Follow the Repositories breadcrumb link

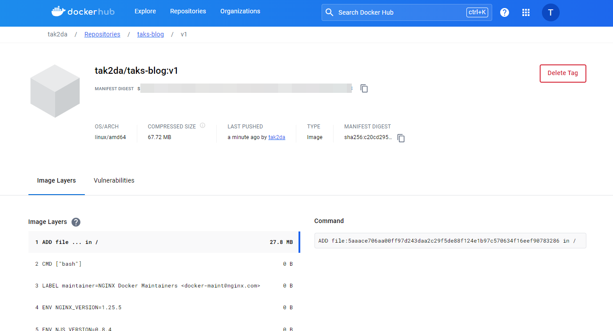point(102,34)
